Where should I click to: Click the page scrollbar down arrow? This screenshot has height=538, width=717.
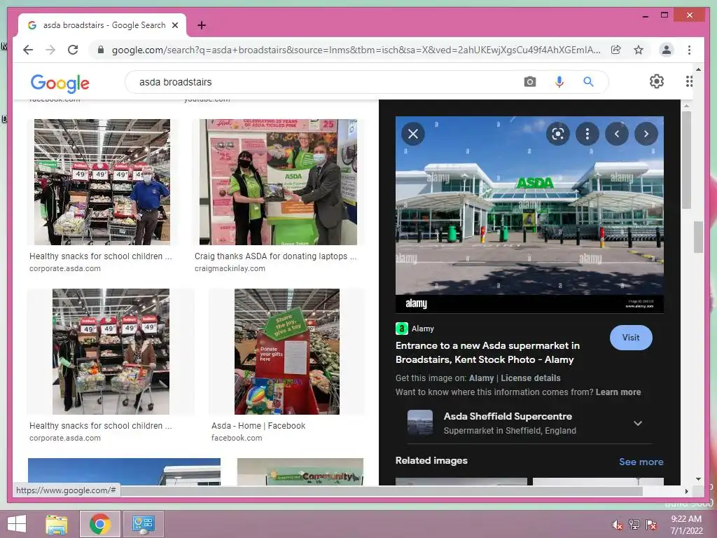[698, 479]
